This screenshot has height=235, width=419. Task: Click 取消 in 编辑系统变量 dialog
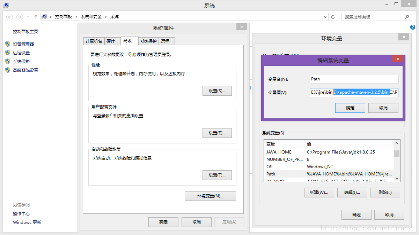tap(383, 108)
